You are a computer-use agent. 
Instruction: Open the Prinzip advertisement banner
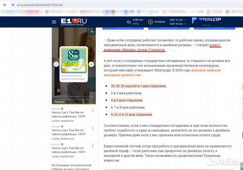coord(207,21)
